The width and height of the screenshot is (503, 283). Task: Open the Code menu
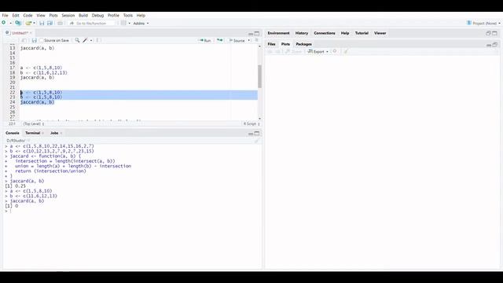[x=28, y=15]
